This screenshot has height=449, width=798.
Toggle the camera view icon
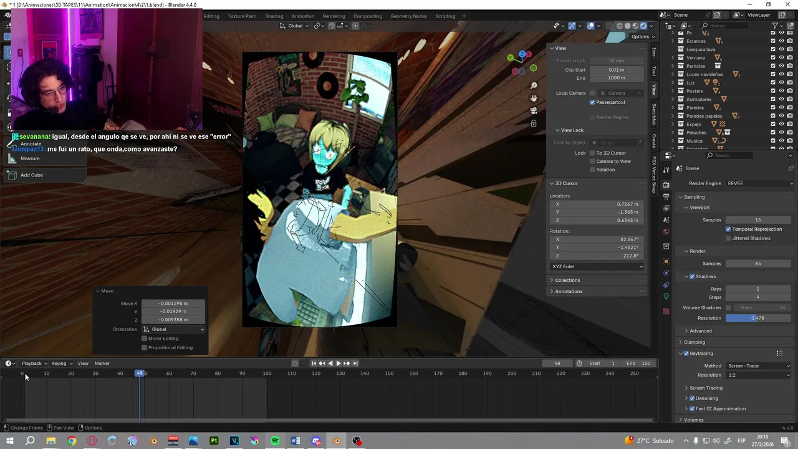click(534, 110)
